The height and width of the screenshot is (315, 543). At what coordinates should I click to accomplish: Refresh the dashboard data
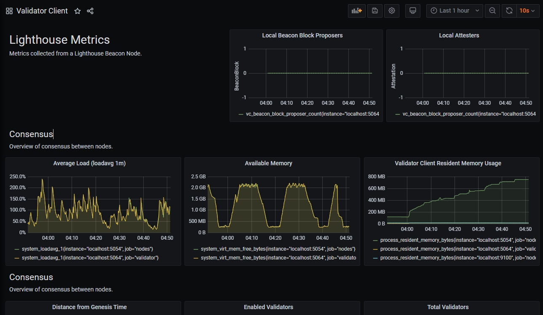[508, 11]
